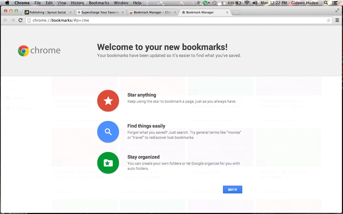Click the Star anything heading
The height and width of the screenshot is (214, 343).
pos(142,95)
